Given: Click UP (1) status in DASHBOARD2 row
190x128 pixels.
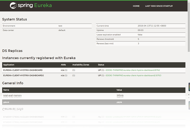Looking at the screenshot, I should click(x=101, y=75).
